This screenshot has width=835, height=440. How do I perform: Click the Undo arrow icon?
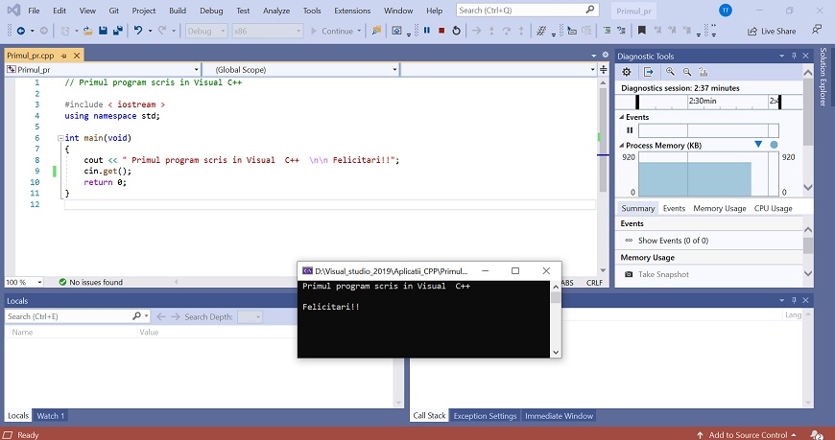[x=138, y=31]
